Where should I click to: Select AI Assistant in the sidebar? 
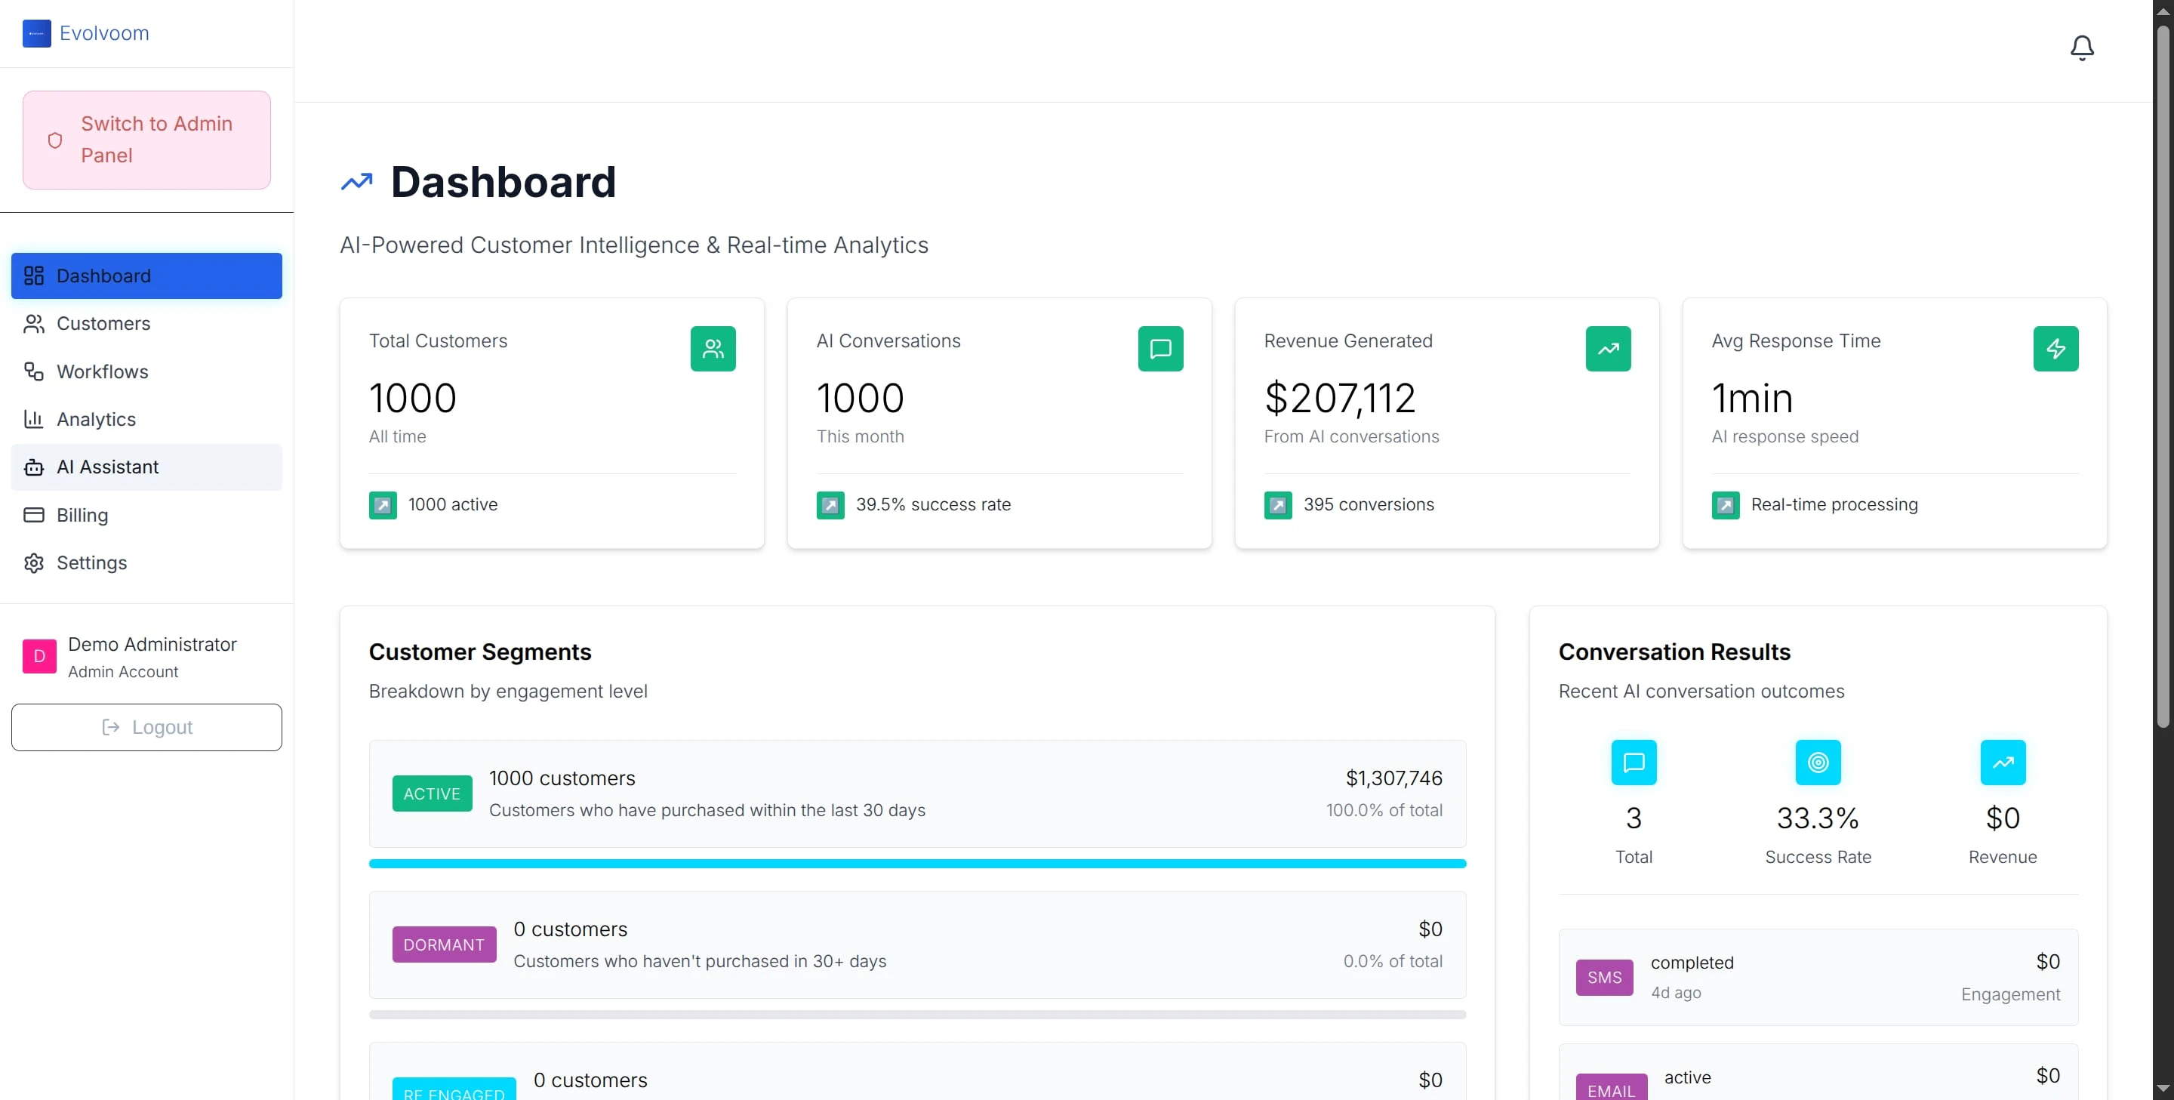coord(107,467)
